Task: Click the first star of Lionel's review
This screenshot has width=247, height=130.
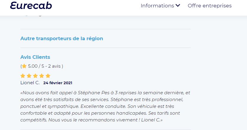Action: (23, 76)
